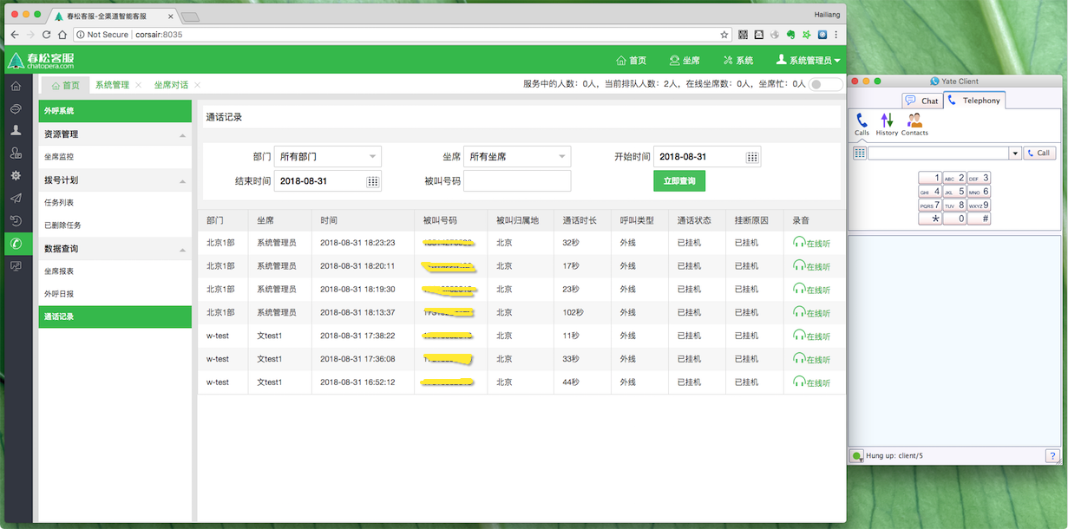Switch to 首页 tab
Screen dimensions: 1068x529
(x=65, y=85)
